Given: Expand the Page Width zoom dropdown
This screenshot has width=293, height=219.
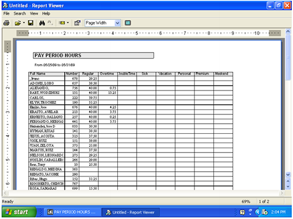Looking at the screenshot, I should pos(117,23).
